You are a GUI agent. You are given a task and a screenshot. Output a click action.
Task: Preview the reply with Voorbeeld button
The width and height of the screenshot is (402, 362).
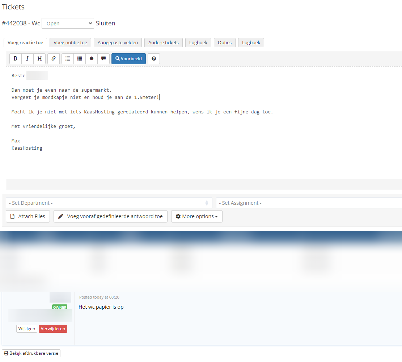pos(128,59)
